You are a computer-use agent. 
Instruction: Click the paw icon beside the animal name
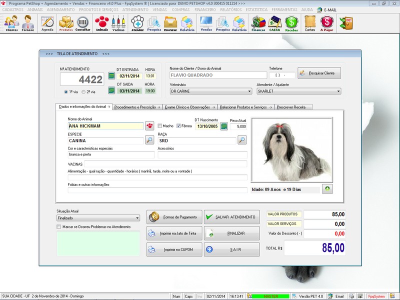pyautogui.click(x=148, y=126)
